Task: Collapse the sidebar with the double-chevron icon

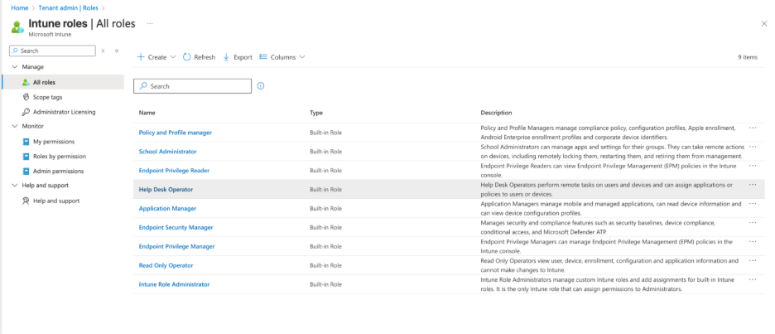Action: (117, 51)
